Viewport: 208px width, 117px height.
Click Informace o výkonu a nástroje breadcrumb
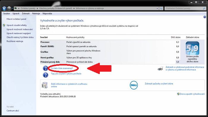tap(90, 8)
